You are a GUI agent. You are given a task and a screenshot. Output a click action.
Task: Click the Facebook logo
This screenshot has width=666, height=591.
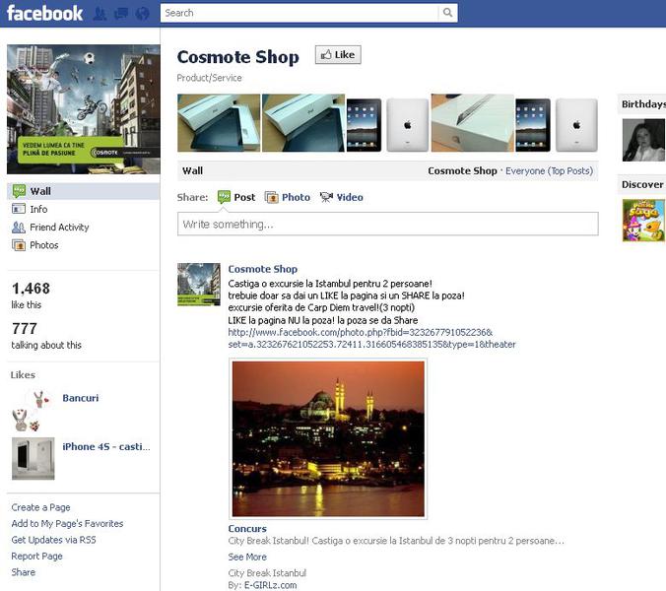(44, 13)
